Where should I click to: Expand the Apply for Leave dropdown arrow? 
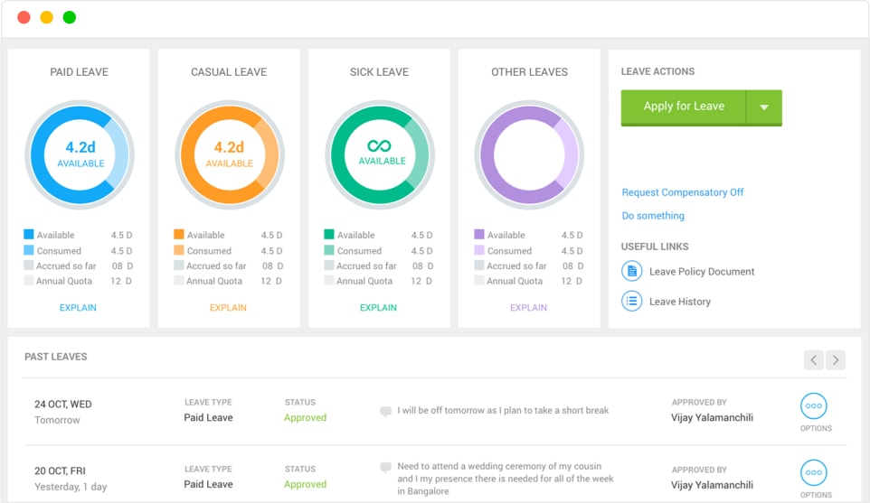tap(764, 107)
